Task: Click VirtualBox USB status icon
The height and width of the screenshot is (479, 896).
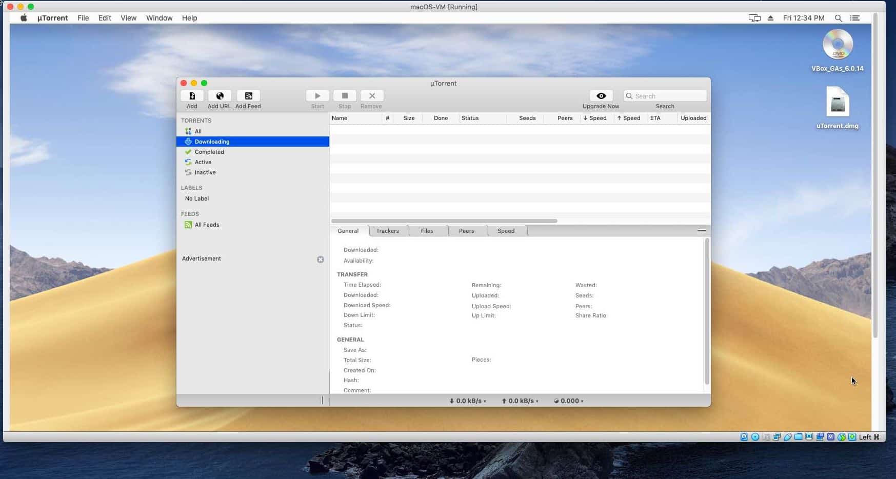Action: click(788, 437)
